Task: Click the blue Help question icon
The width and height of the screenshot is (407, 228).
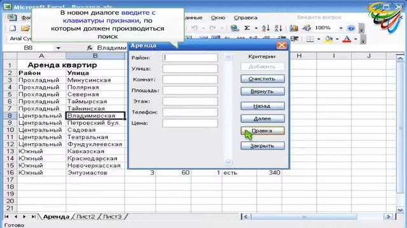Action: click(x=351, y=28)
